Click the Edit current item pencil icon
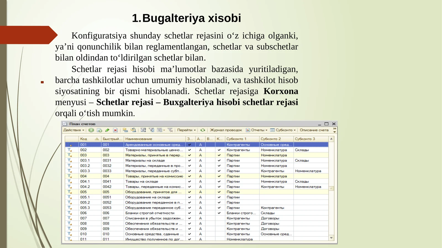Screen dimensions: 442x248 coord(107,130)
